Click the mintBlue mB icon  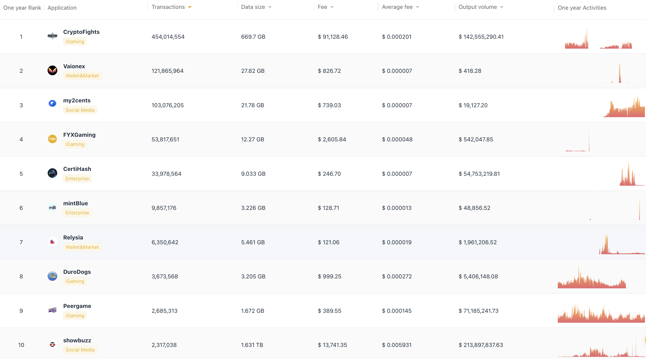pyautogui.click(x=52, y=207)
